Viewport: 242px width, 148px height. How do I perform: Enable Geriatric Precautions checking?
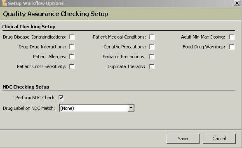152,47
